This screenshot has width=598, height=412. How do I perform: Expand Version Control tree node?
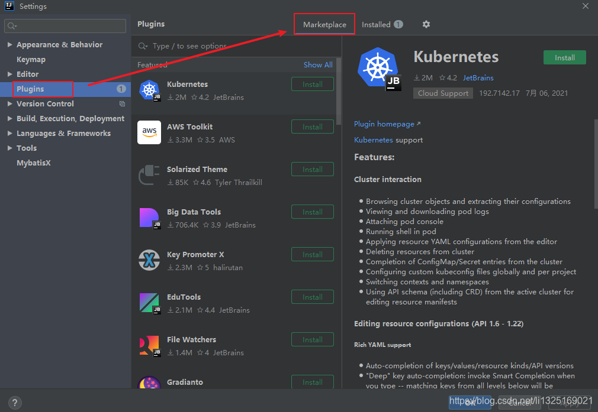pos(9,103)
